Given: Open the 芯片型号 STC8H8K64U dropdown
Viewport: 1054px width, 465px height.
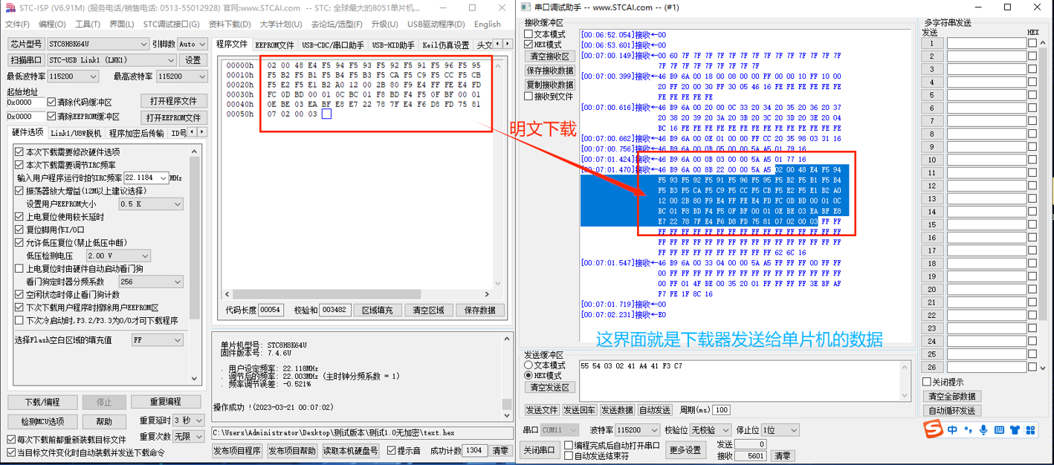Looking at the screenshot, I should tap(97, 44).
